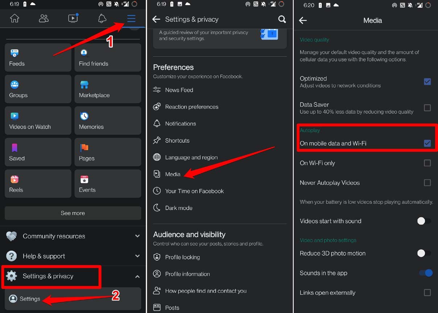Tap the Language and region globe icon
The width and height of the screenshot is (438, 313).
(x=157, y=157)
